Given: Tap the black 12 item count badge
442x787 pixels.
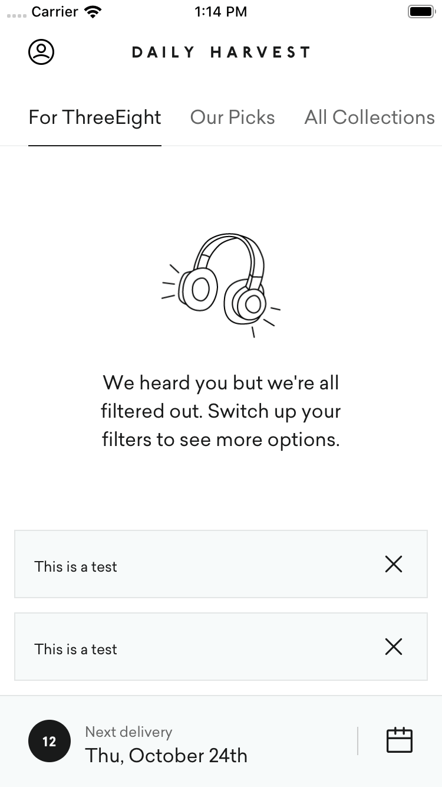Looking at the screenshot, I should coord(50,741).
